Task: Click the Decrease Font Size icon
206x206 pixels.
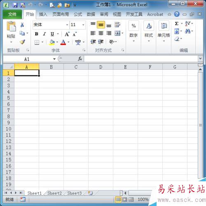Action: coord(75,34)
